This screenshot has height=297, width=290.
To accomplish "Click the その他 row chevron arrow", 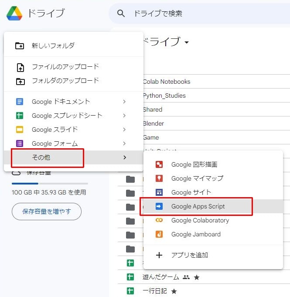I will (124, 157).
